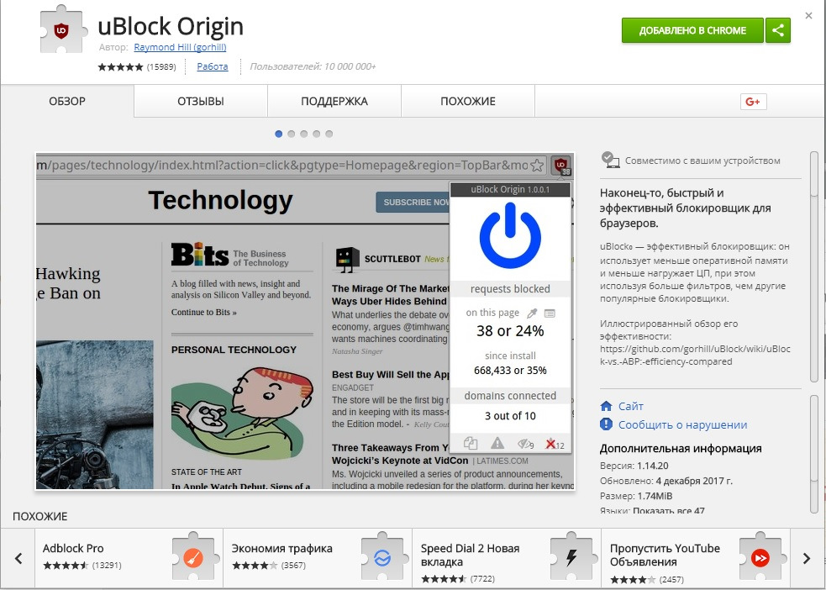
Task: Click the Scuttlebot robot icon
Action: point(347,259)
